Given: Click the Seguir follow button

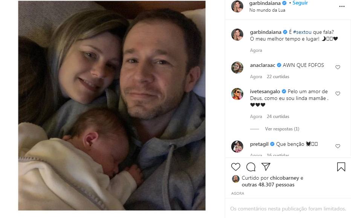Looking at the screenshot, I should [300, 3].
